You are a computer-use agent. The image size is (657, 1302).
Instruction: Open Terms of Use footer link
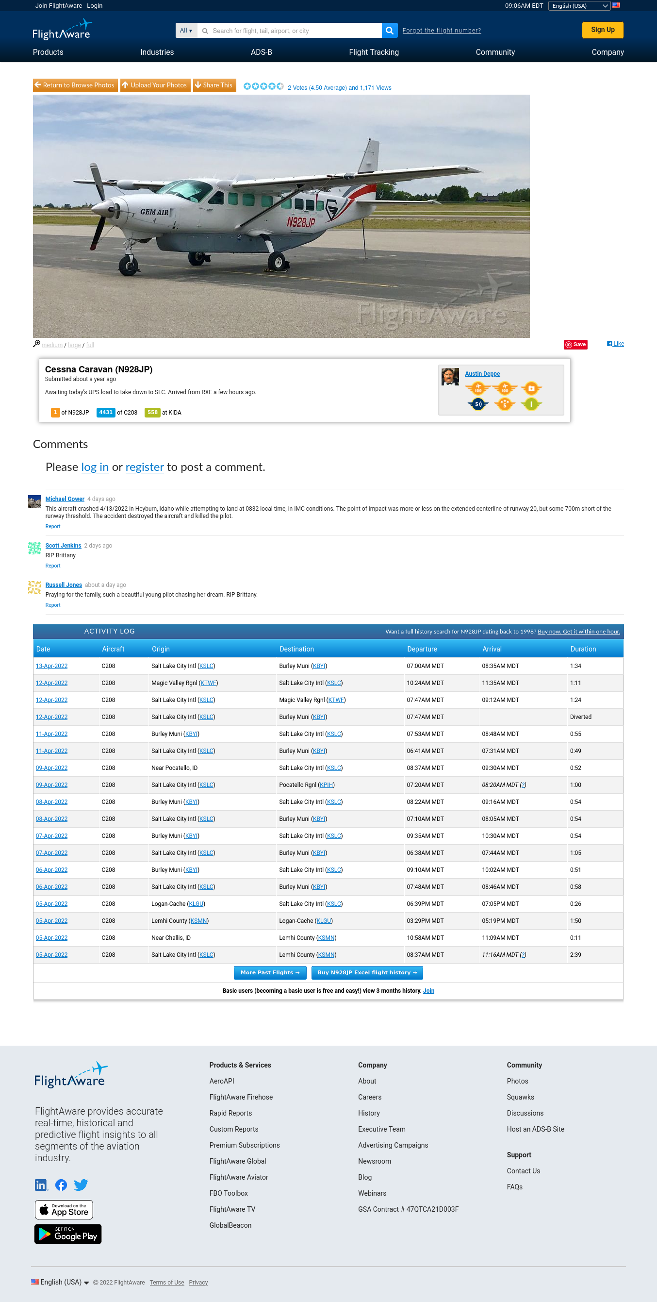[x=167, y=1282]
